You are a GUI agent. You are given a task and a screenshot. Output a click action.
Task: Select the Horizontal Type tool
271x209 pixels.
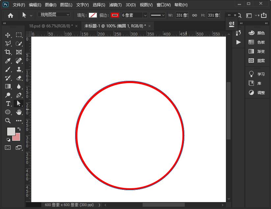pos(8,103)
